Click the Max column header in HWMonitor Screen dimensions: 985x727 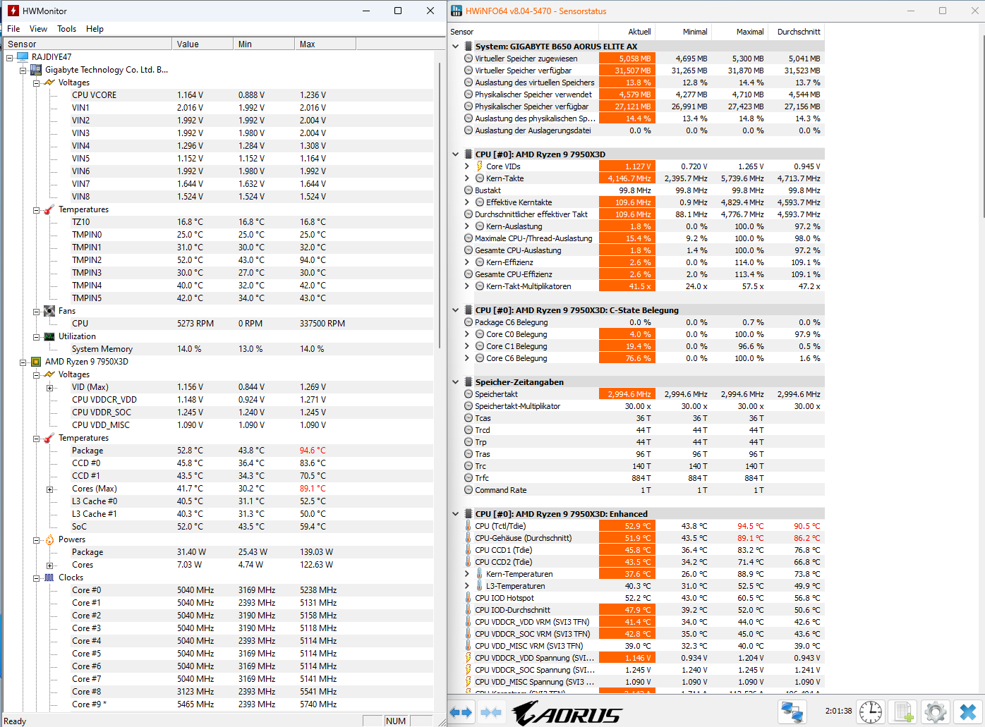tap(325, 44)
